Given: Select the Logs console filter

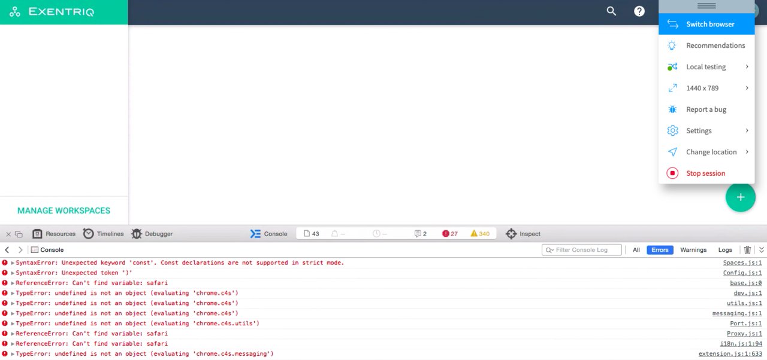Looking at the screenshot, I should [725, 250].
